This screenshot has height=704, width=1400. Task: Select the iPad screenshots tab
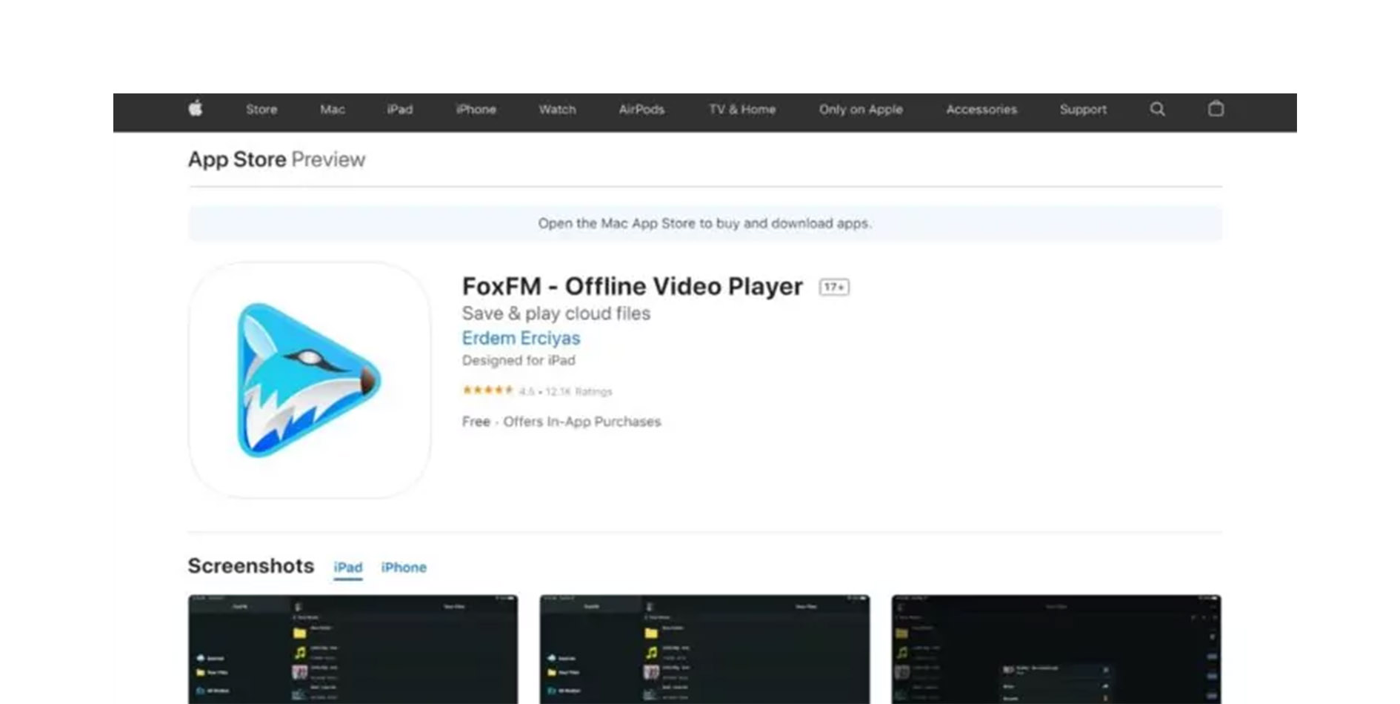347,568
